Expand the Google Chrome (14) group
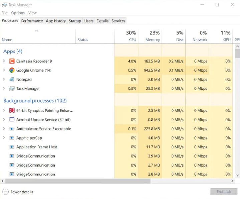 pos(4,70)
